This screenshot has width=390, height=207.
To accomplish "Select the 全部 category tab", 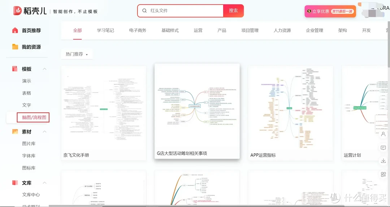I will point(77,31).
